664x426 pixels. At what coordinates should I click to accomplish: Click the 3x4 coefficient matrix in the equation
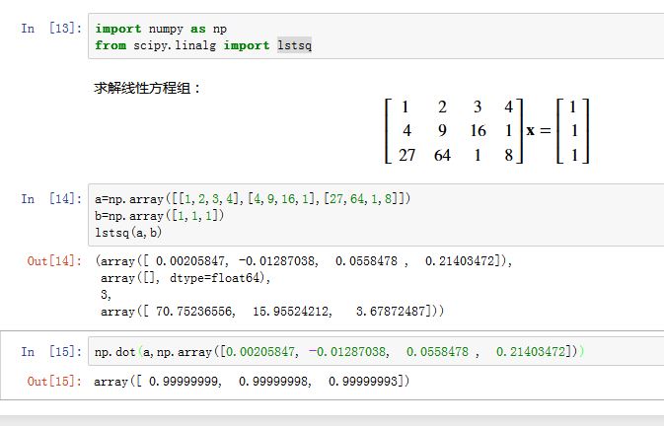(x=453, y=130)
